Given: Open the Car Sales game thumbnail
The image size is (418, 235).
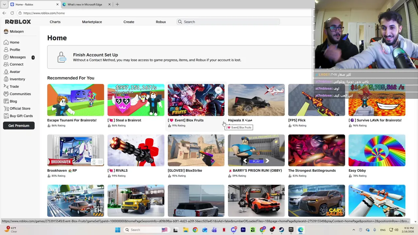Looking at the screenshot, I should [316, 201].
